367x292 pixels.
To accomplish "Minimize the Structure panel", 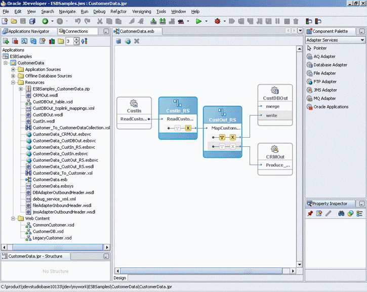I will [106, 256].
